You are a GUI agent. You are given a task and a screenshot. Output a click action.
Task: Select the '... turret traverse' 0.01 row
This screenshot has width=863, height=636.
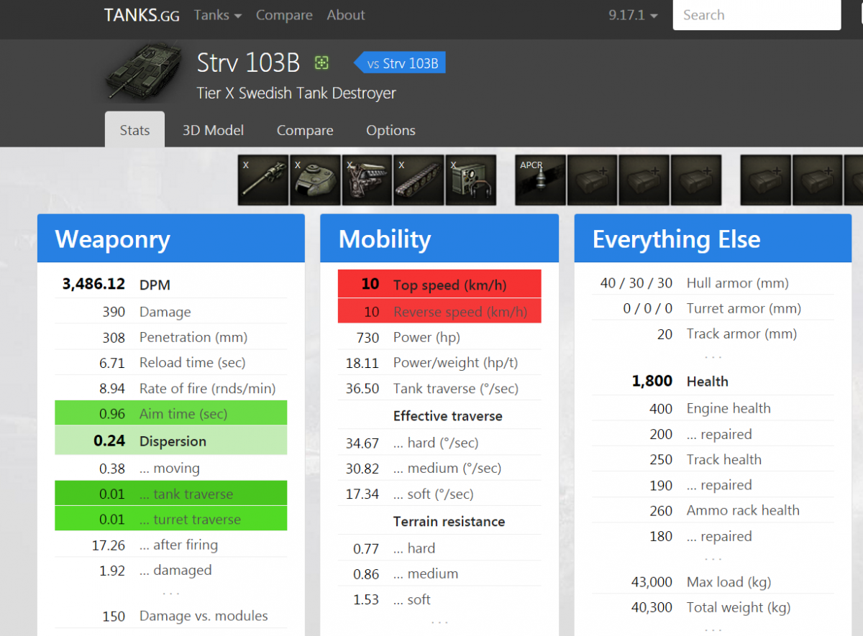(x=171, y=519)
